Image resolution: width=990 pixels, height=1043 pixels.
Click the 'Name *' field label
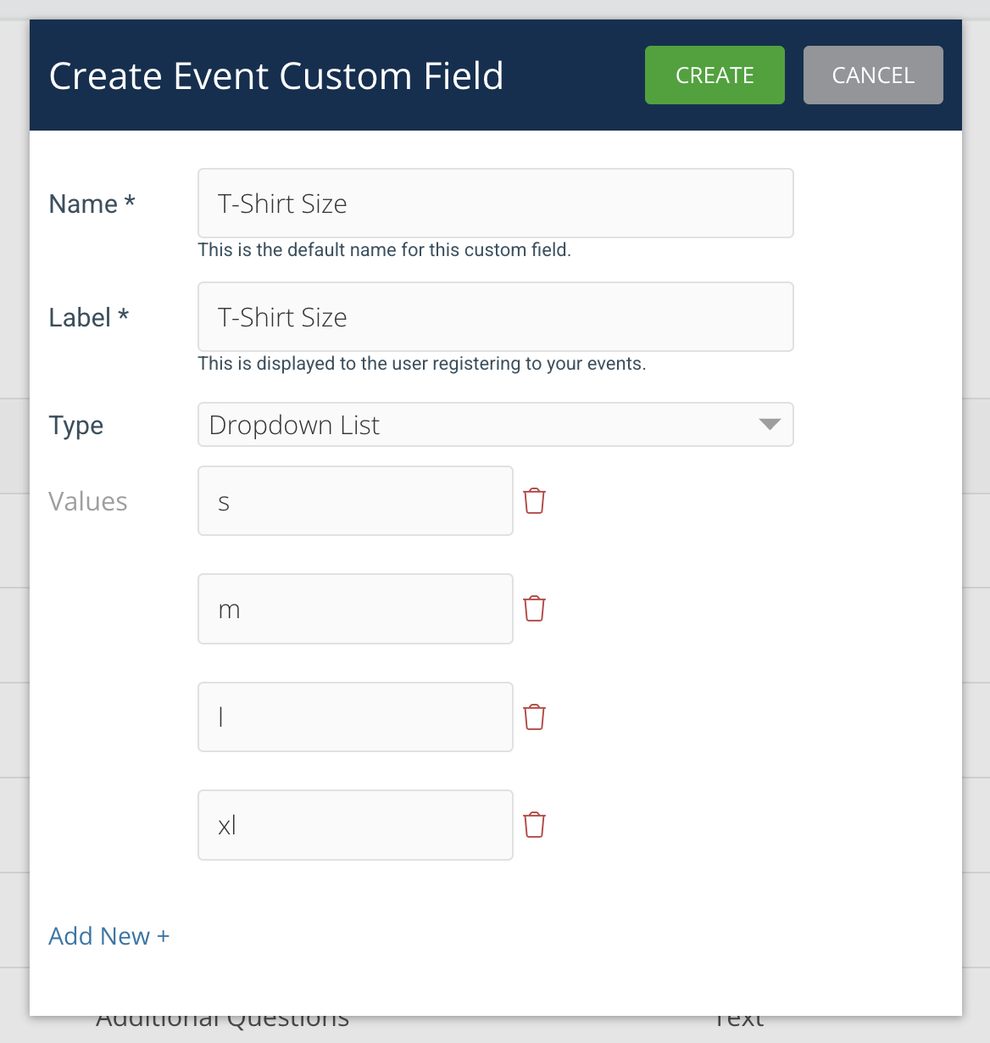point(92,204)
